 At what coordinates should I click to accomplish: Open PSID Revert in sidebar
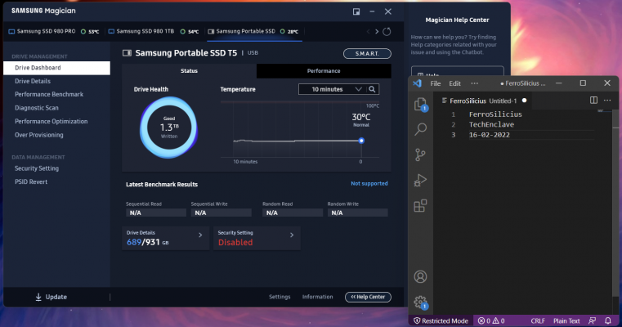pyautogui.click(x=31, y=181)
